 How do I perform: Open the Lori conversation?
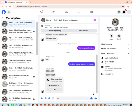click(x=18, y=46)
